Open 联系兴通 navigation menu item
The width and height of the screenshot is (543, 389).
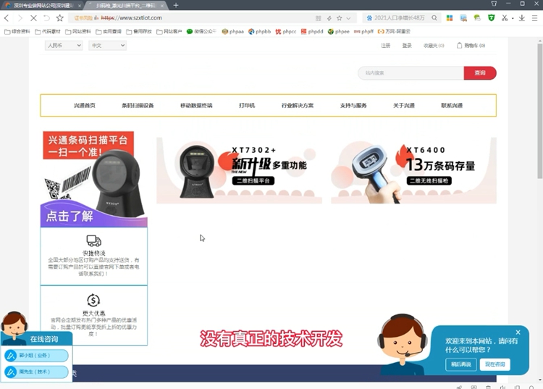point(452,105)
